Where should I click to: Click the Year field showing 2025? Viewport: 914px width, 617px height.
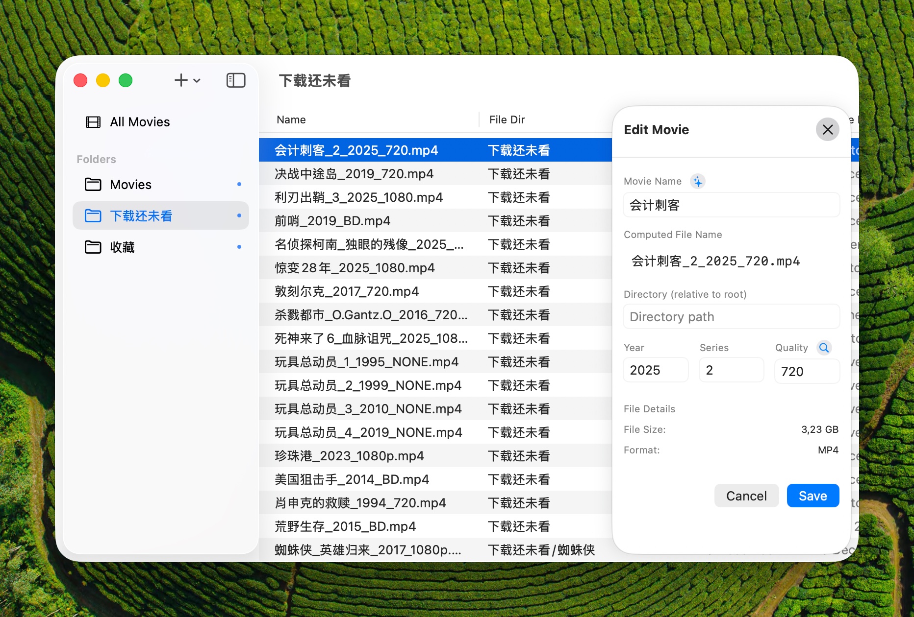(x=655, y=370)
